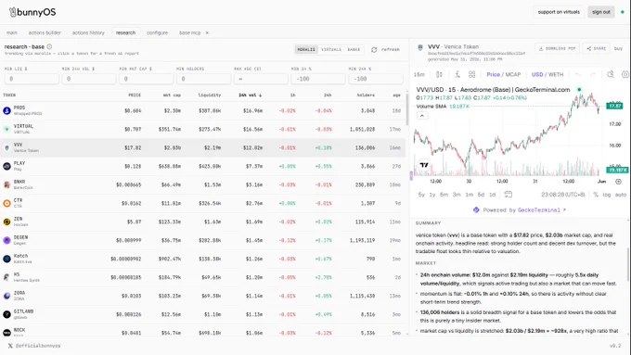Viewport: 631px width, 355px height.
Task: Click the GITLAWB token logo icon
Action: [6, 314]
